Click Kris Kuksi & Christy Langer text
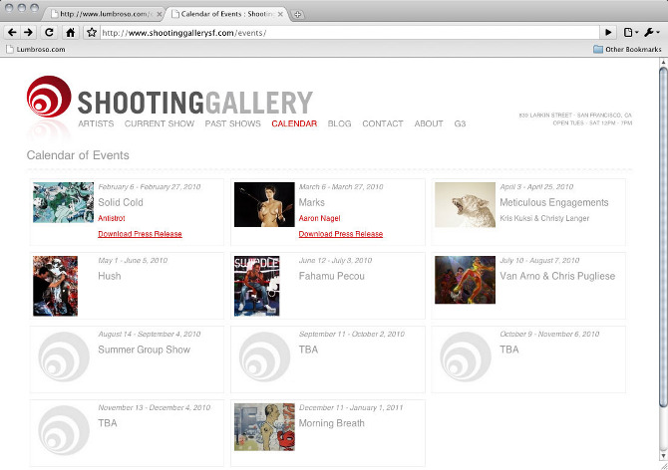Image resolution: width=668 pixels, height=470 pixels. (544, 218)
